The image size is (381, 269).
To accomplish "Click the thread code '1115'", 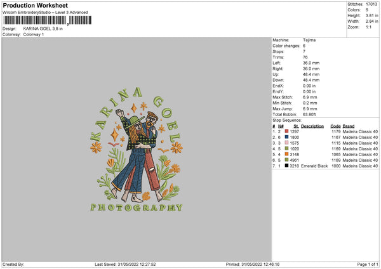I will click(336, 143).
